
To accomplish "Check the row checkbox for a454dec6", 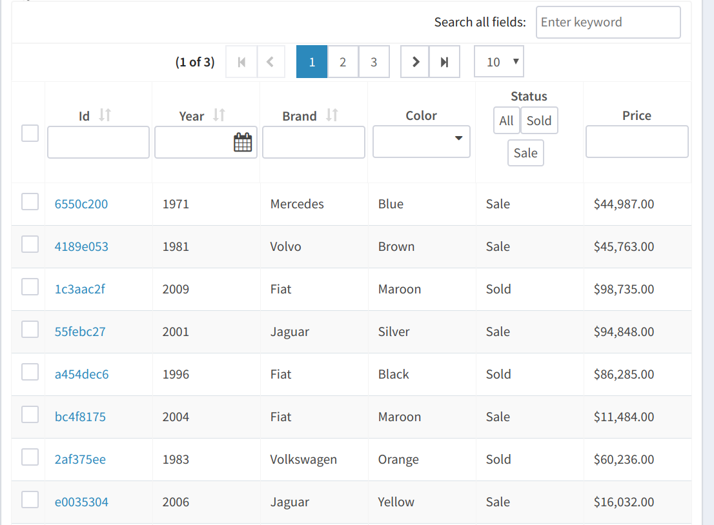I will [x=30, y=374].
